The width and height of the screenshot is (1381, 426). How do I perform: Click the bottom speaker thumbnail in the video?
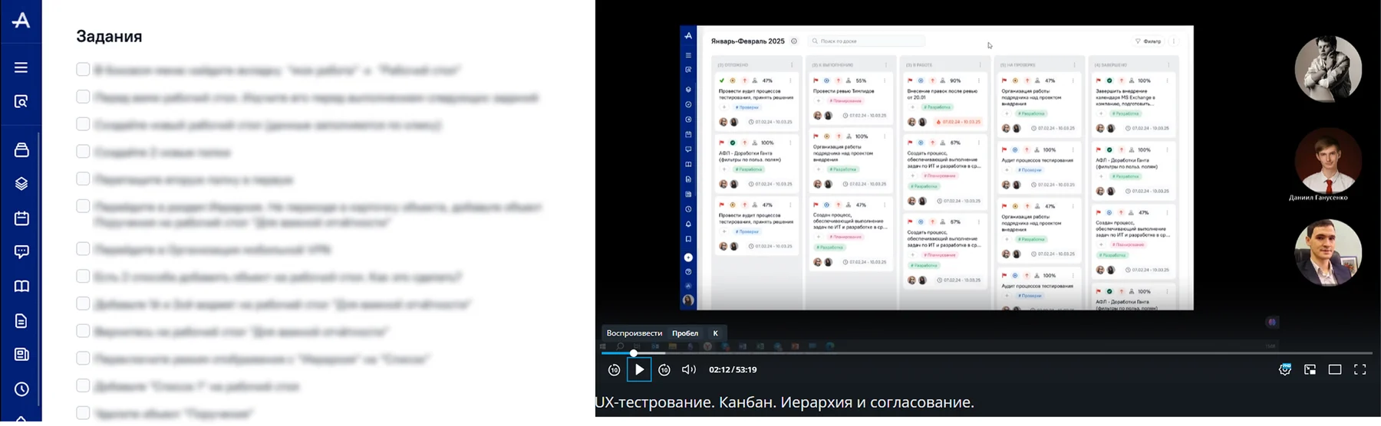1328,253
